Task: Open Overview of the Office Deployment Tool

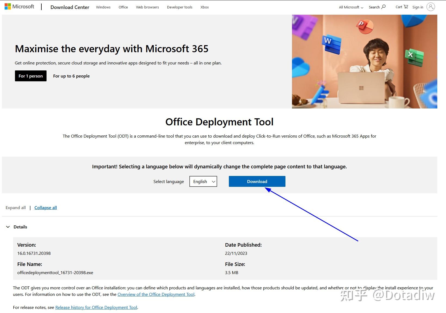Action: point(156,294)
